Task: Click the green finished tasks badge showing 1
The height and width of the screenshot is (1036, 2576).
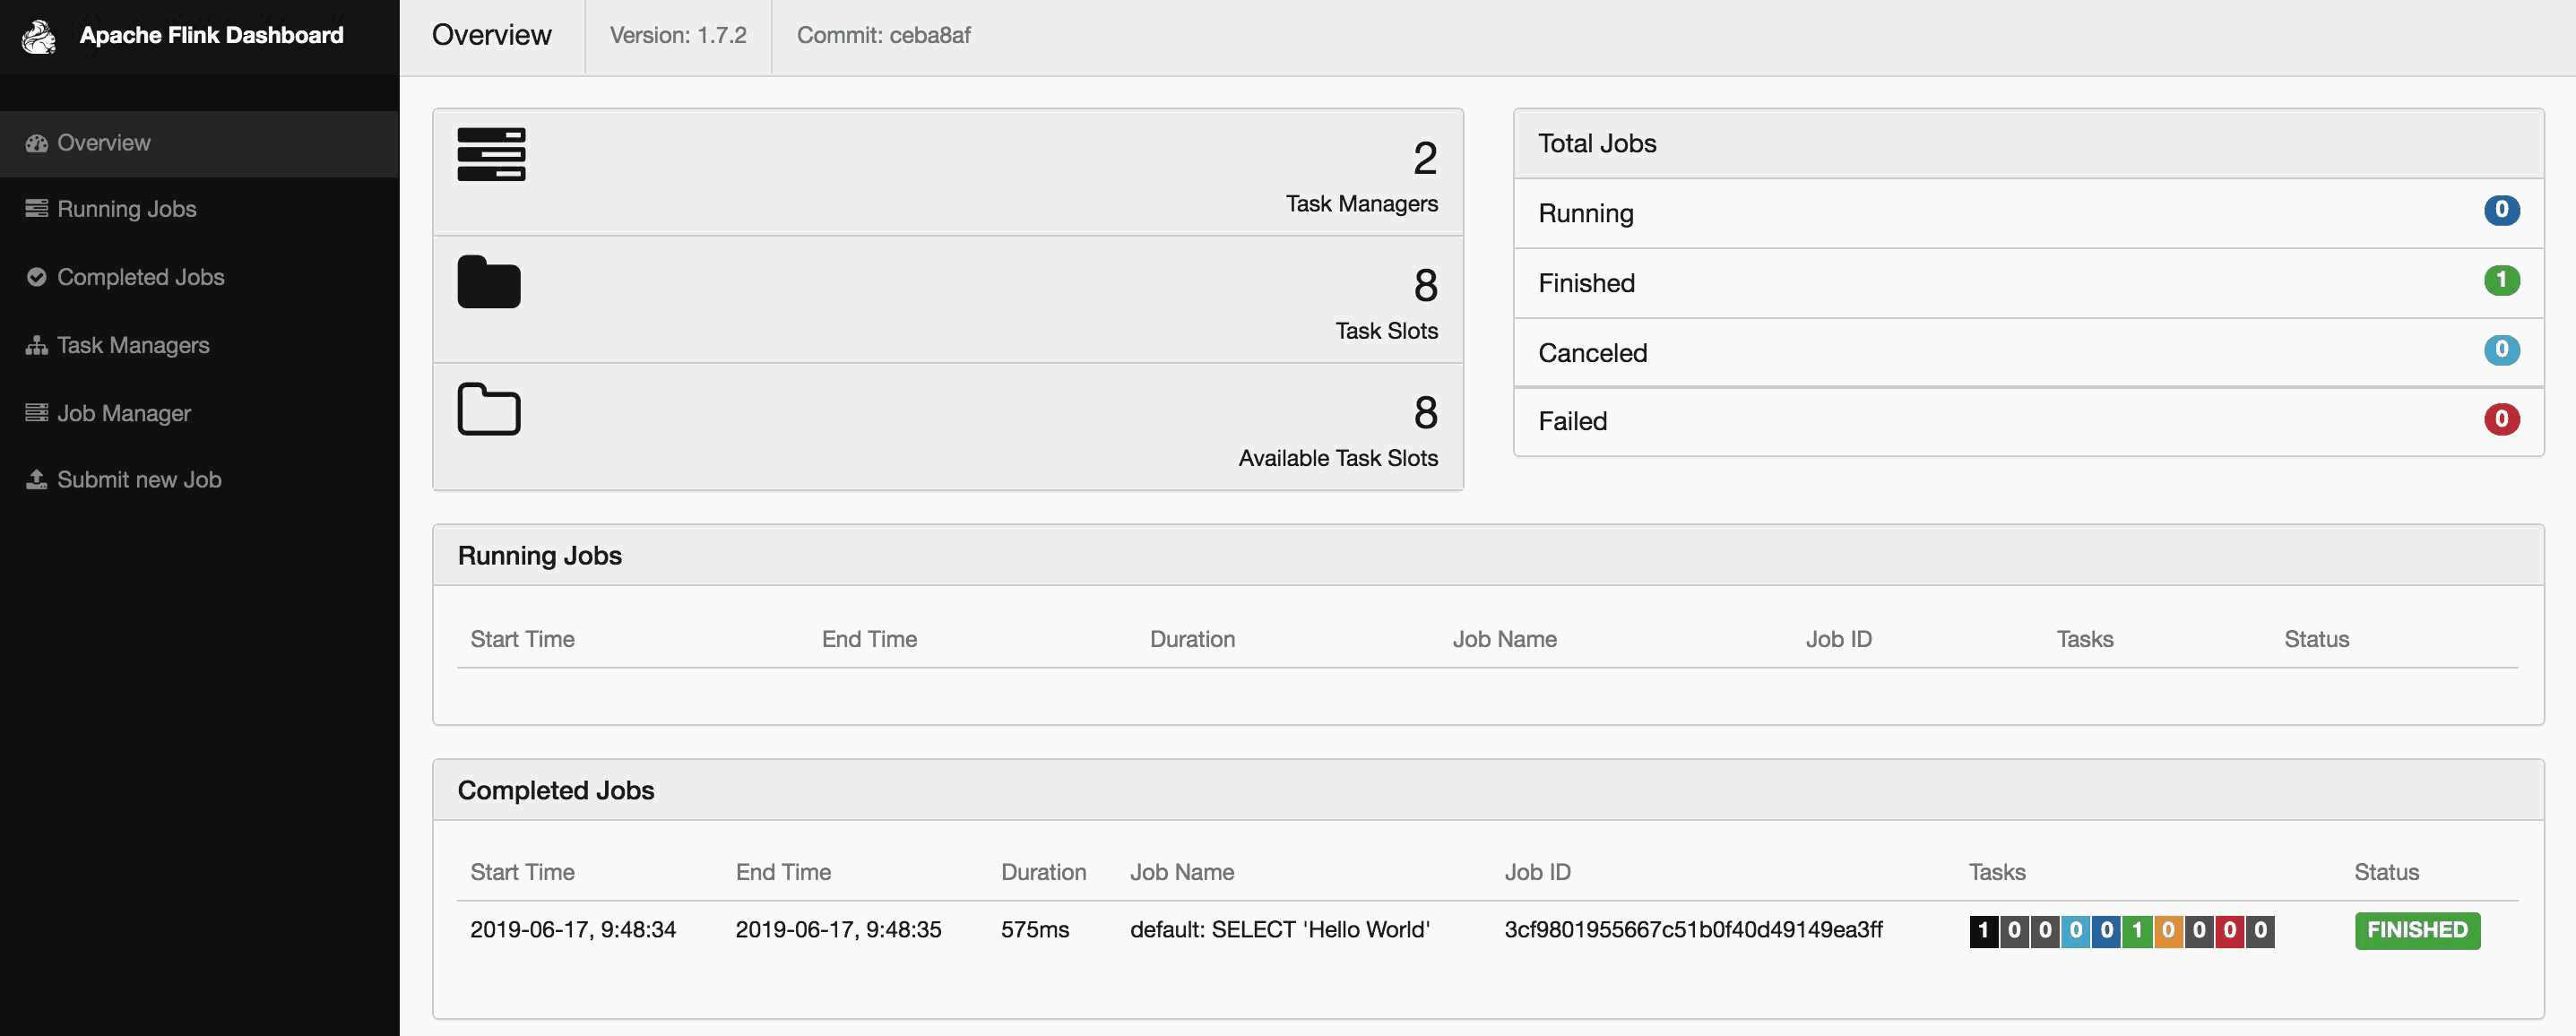Action: tap(2137, 931)
